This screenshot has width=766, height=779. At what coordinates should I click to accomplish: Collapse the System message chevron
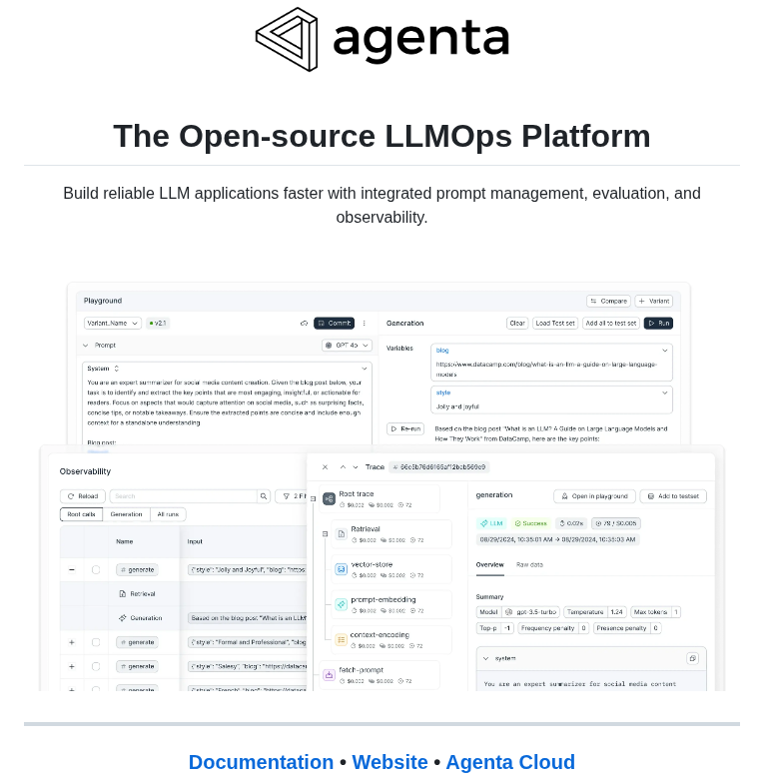click(365, 369)
